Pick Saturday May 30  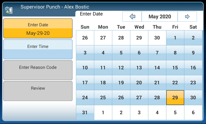(193, 98)
